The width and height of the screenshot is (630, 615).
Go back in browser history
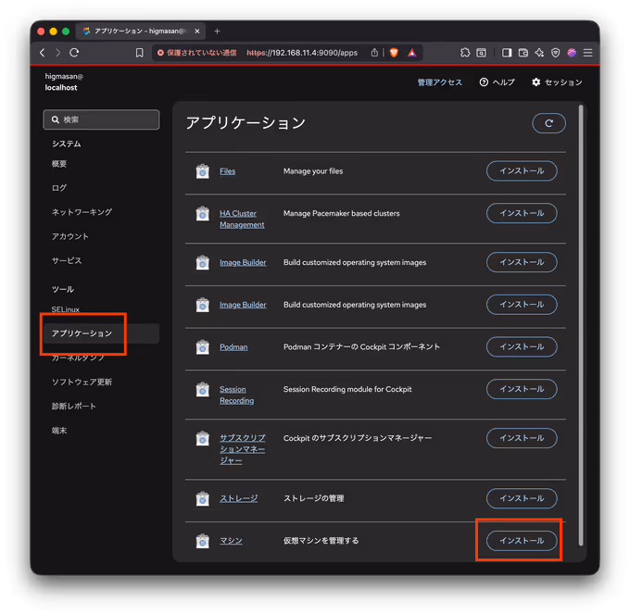click(x=43, y=53)
